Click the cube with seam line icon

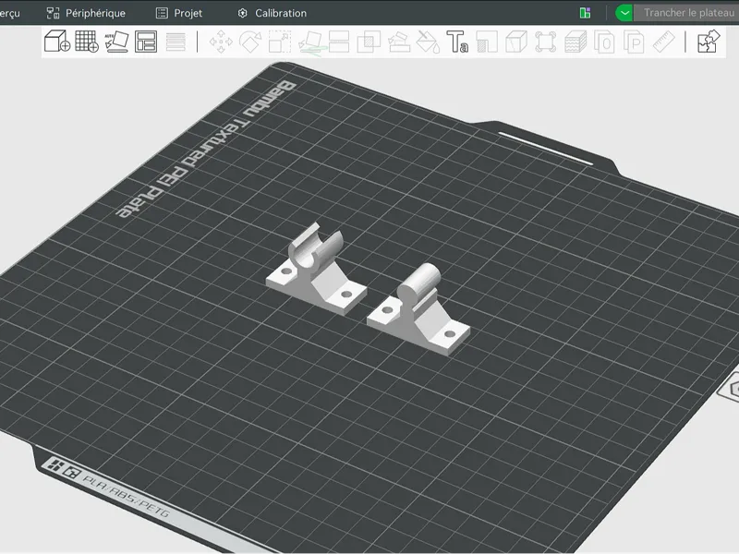(516, 42)
